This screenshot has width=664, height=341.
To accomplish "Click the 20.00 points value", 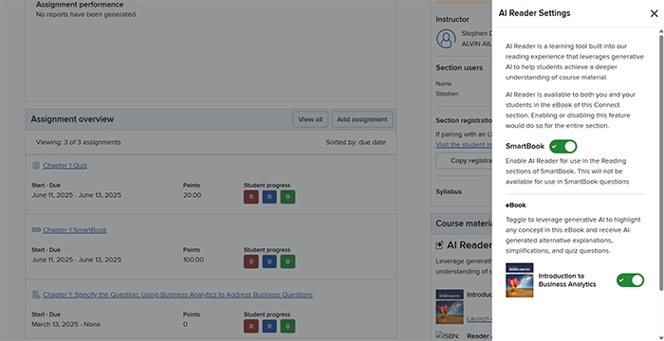I will 192,195.
